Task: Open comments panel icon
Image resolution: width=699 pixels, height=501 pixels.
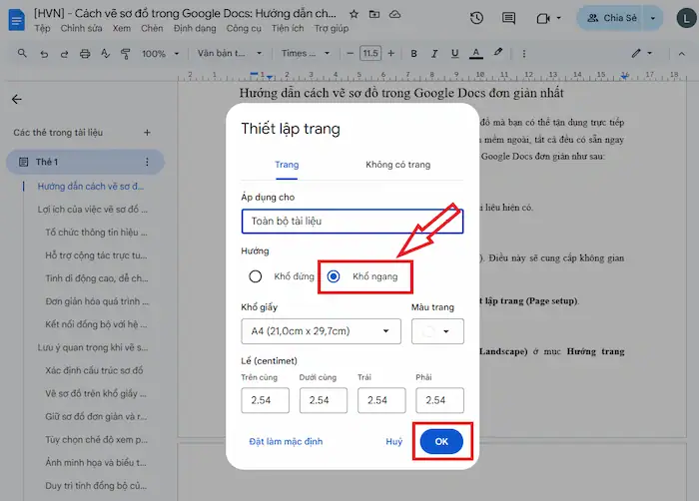Action: [x=508, y=18]
